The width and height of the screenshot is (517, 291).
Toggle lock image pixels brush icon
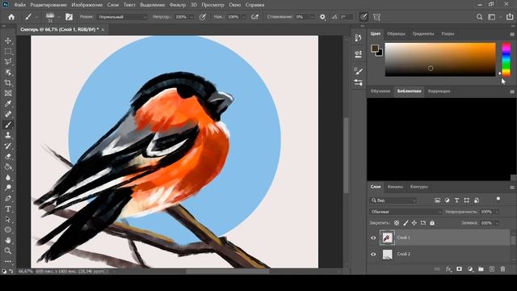[406, 223]
